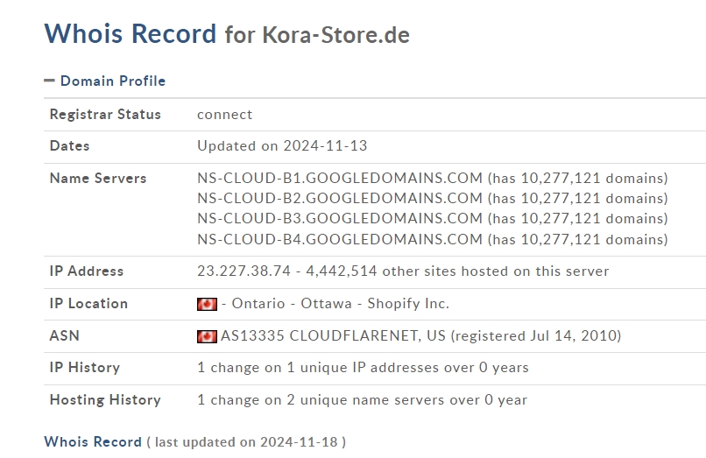
Task: Open NS-CLOUD-B1.GOOGLEDOMAINS.COM name server entry
Action: (x=340, y=179)
